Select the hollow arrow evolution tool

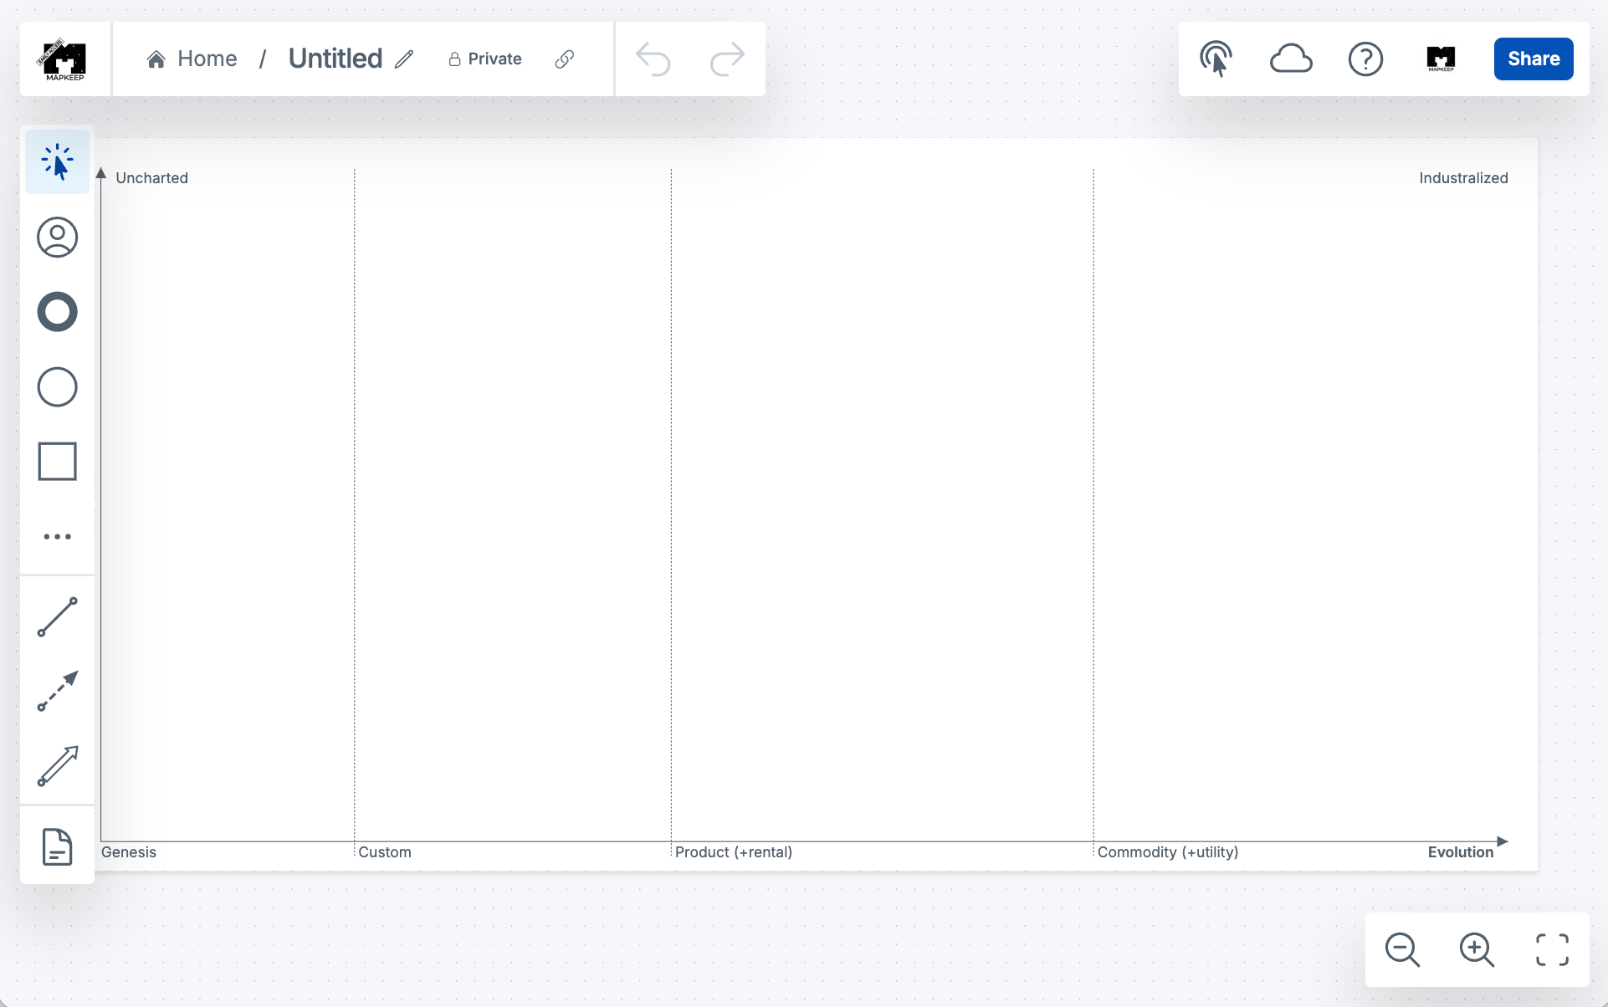pyautogui.click(x=57, y=766)
